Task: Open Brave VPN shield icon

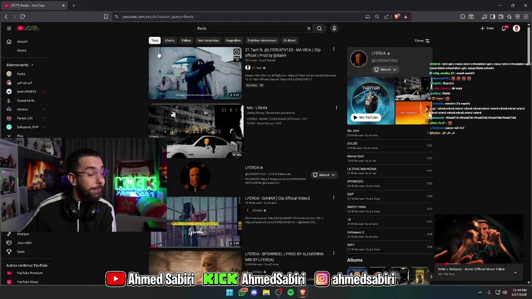Action: (517, 17)
